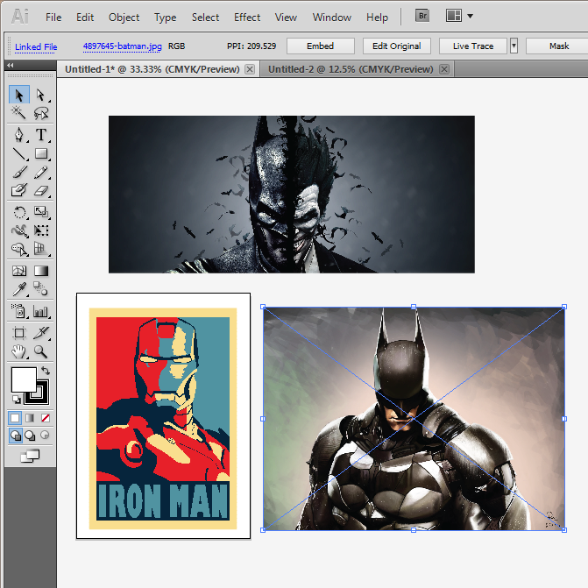Choose the Eyedropper tool
Viewport: 588px width, 588px height.
click(x=19, y=290)
